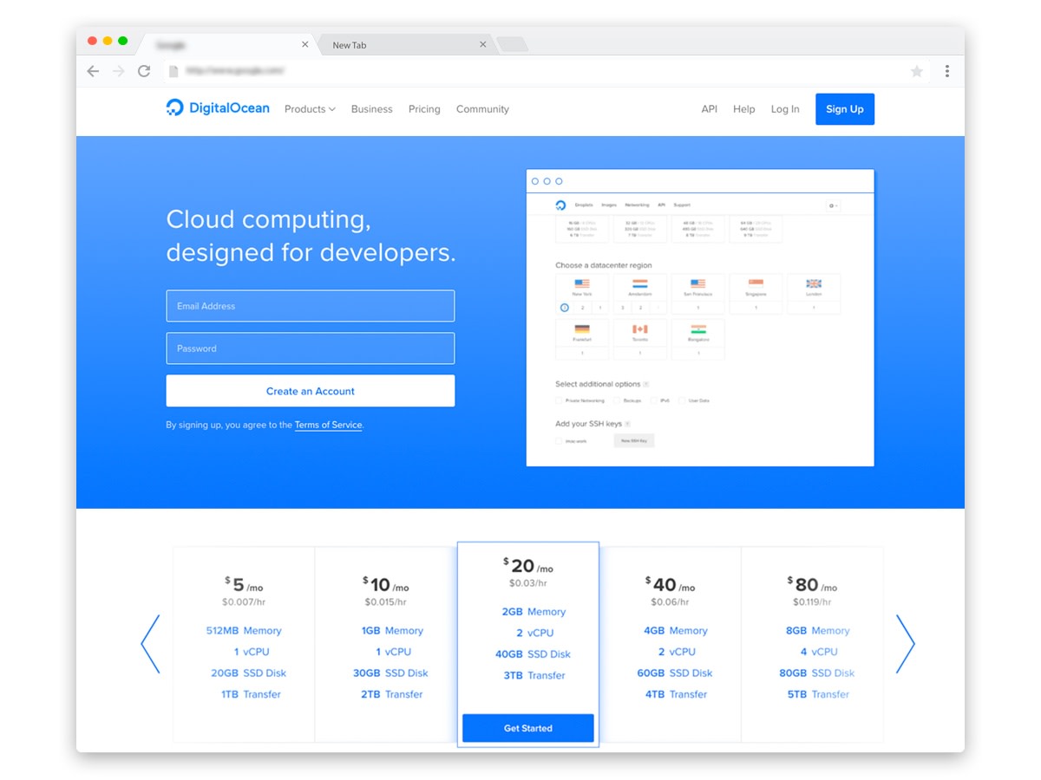The image size is (1041, 780).
Task: Open the Pricing page link
Action: click(x=424, y=109)
